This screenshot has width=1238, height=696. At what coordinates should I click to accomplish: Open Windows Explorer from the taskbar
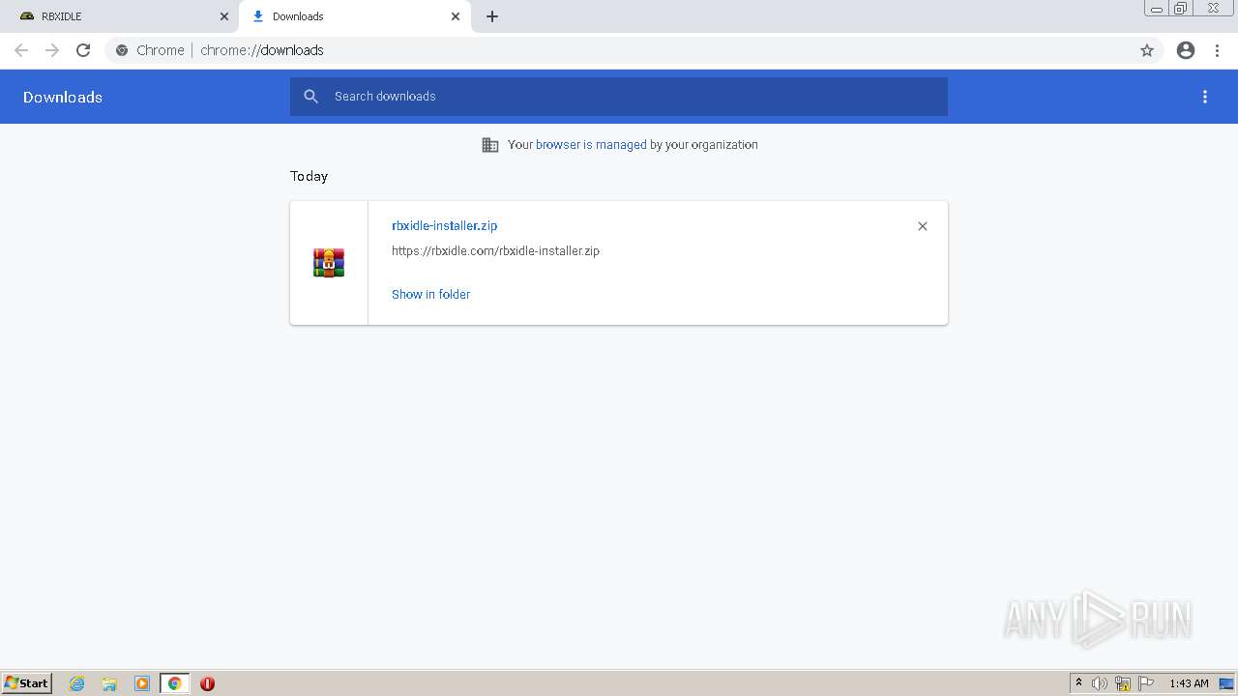109,683
